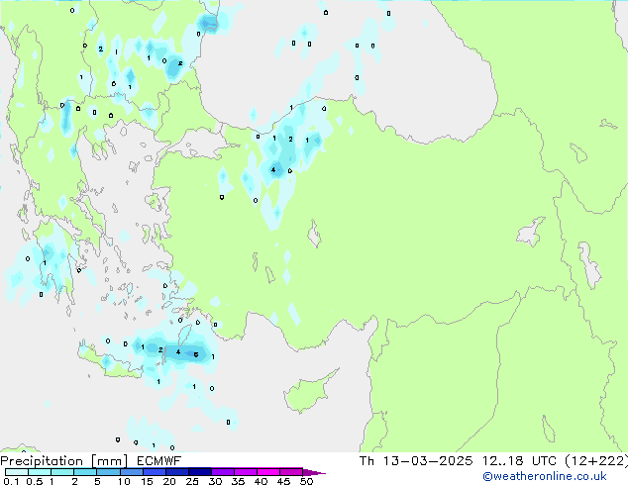The image size is (628, 485).
Task: Click the legend scale value "0.5"
Action: tap(35, 481)
